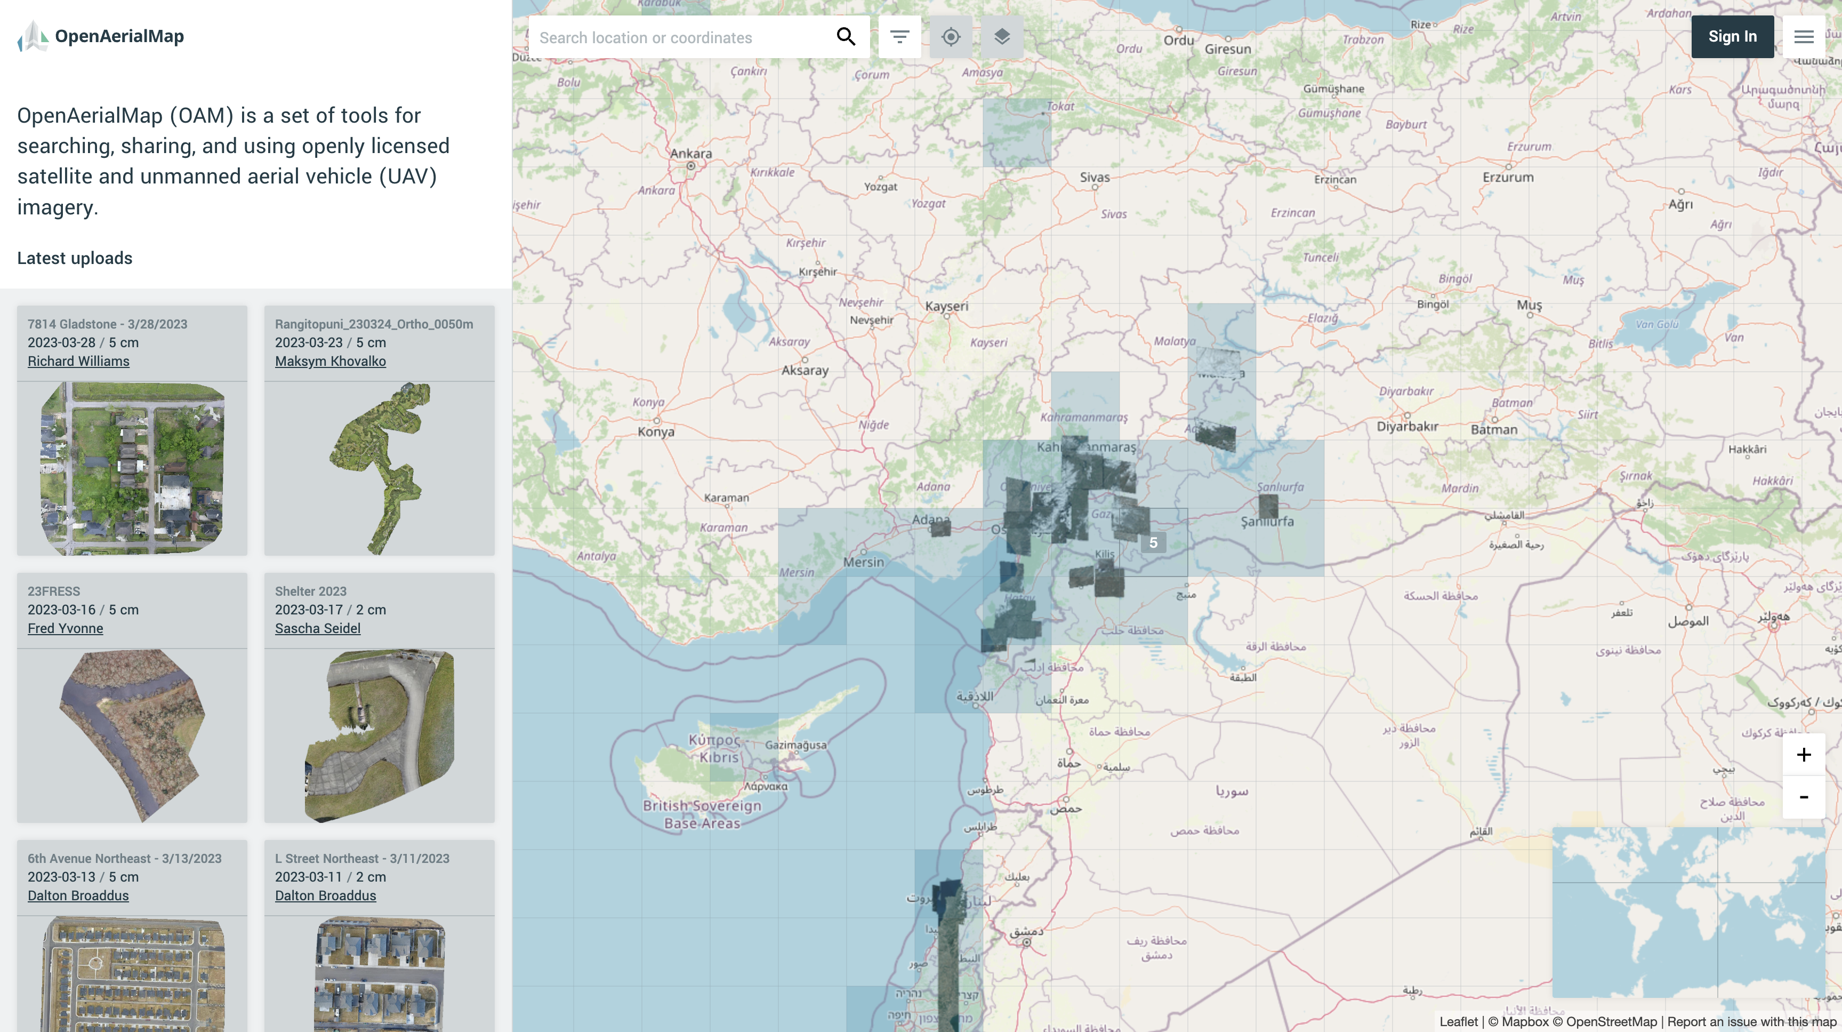Click the Giresun city label on map

coord(1228,49)
